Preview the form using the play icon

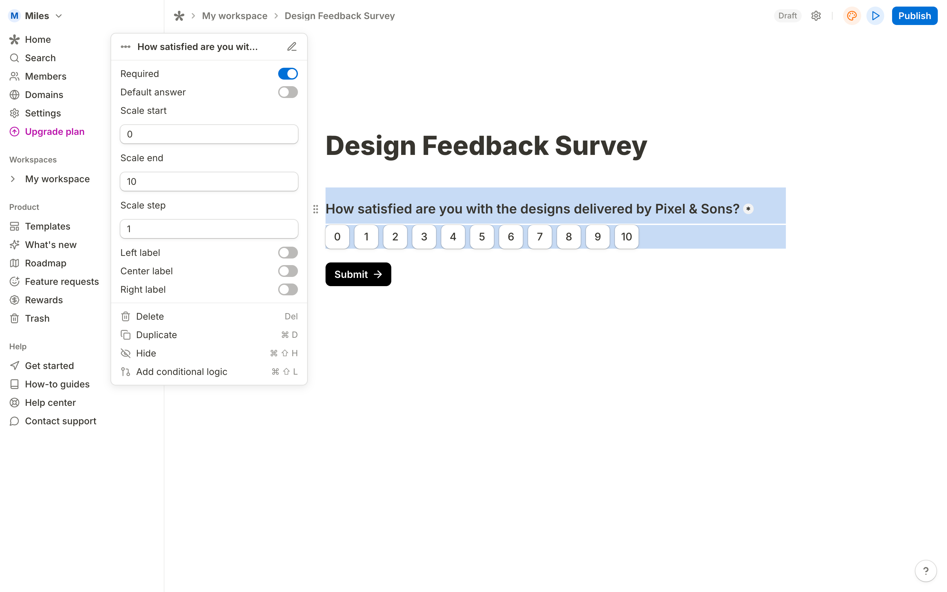(x=875, y=16)
